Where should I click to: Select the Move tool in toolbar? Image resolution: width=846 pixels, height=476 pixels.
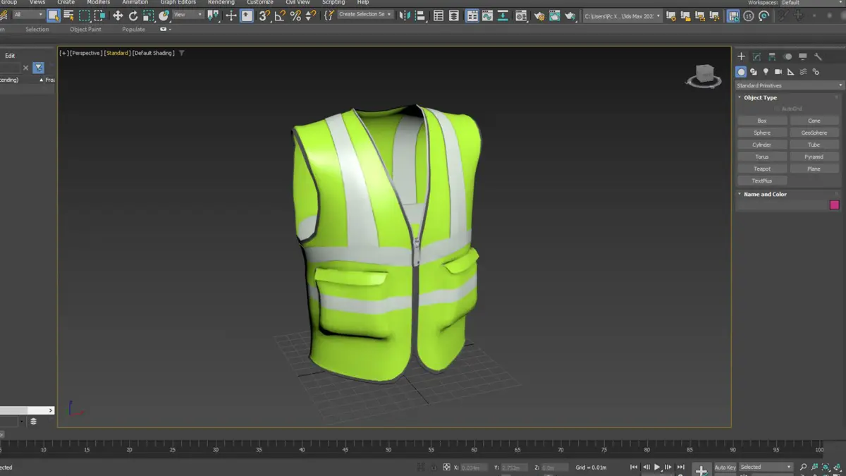tap(118, 16)
